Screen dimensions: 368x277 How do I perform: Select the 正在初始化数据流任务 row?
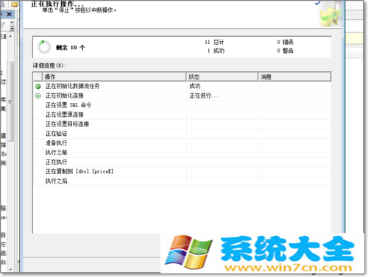(x=182, y=86)
